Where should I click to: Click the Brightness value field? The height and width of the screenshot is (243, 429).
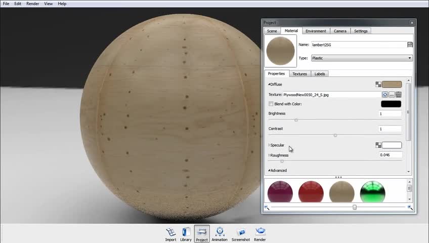coord(390,113)
